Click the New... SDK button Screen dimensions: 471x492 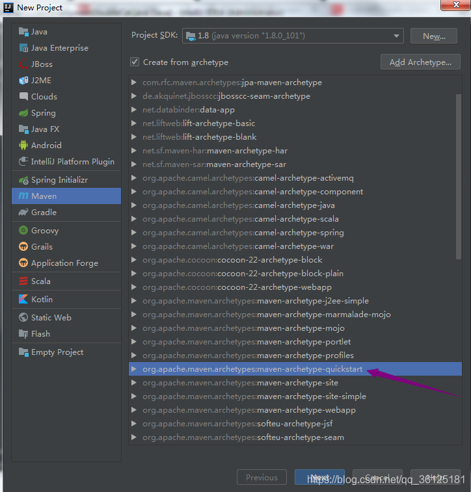[434, 36]
